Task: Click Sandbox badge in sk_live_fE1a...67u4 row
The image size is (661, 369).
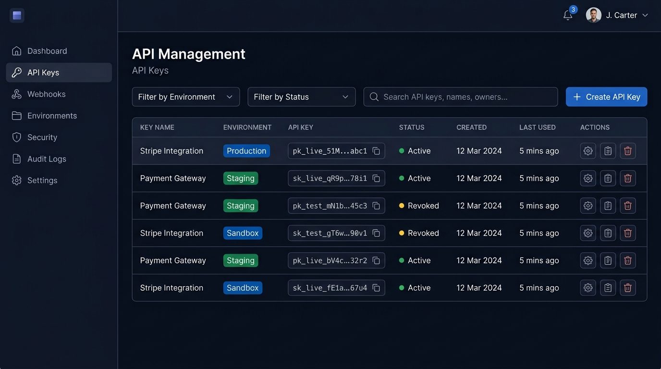Action: pos(243,288)
